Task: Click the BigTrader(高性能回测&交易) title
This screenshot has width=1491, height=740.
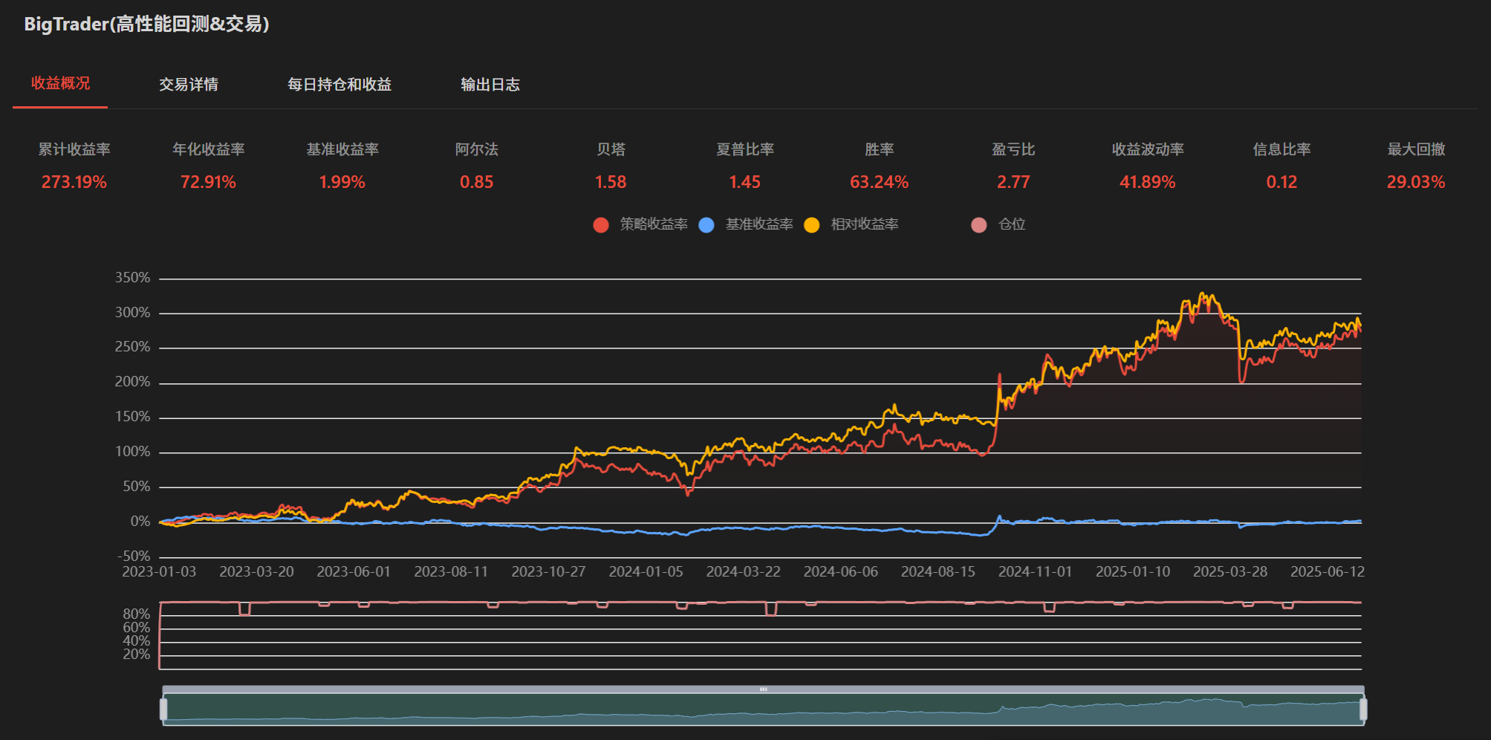Action: pos(146,25)
